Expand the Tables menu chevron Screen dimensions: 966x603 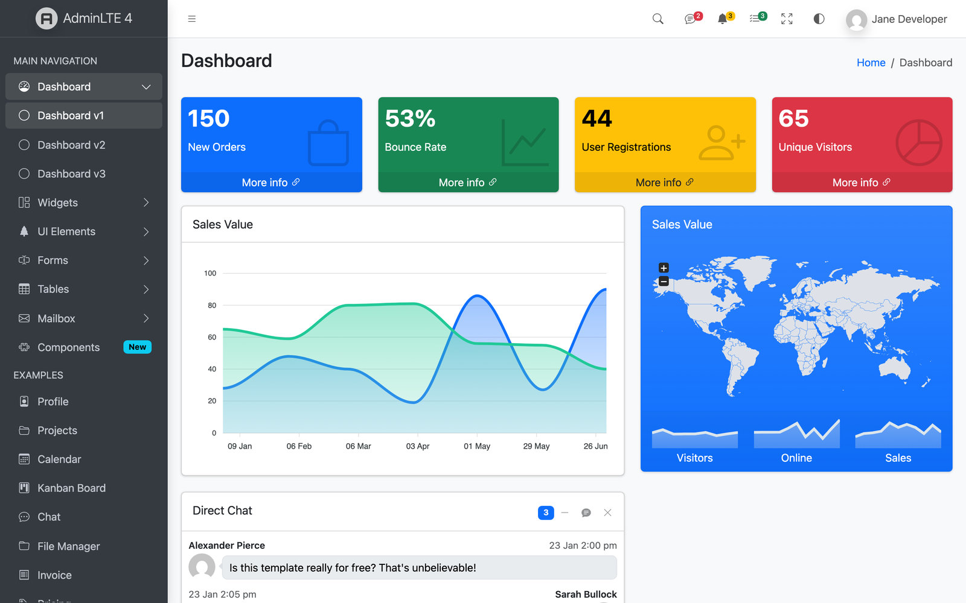(146, 289)
